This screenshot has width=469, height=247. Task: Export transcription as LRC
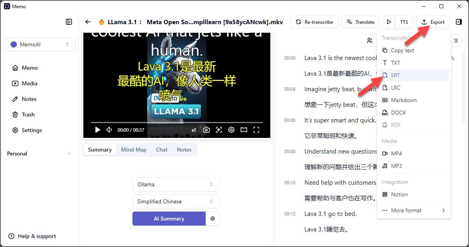pos(413,88)
